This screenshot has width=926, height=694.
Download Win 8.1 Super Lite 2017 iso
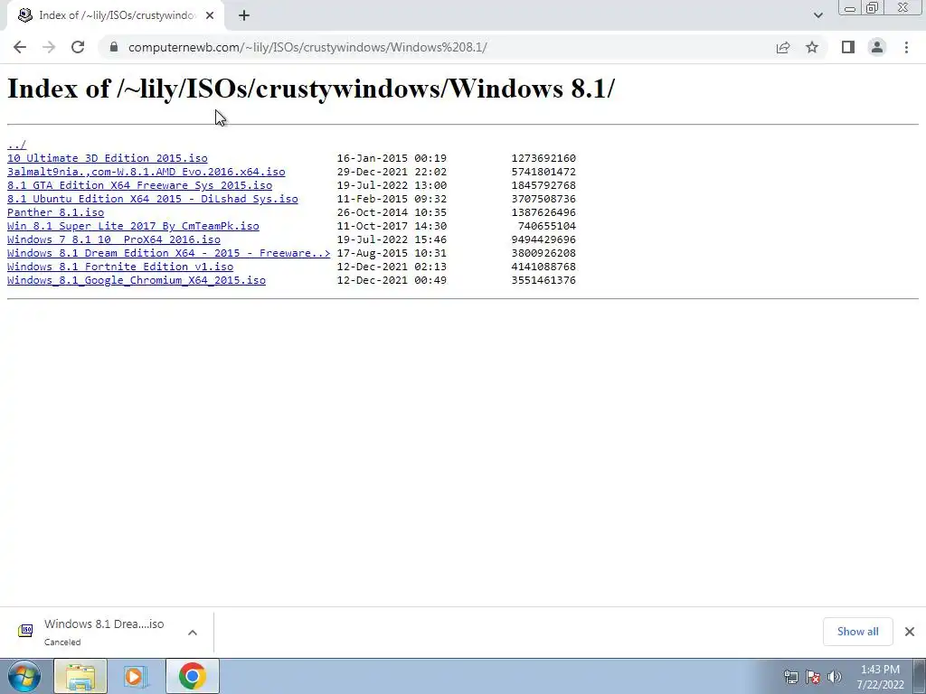[133, 226]
